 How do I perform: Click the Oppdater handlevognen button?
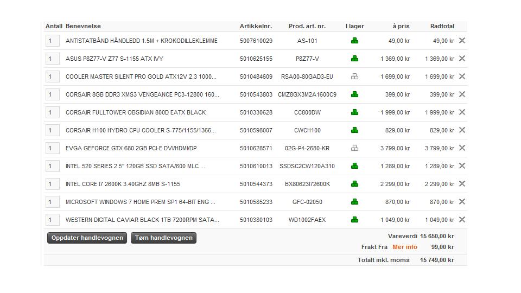(x=87, y=238)
